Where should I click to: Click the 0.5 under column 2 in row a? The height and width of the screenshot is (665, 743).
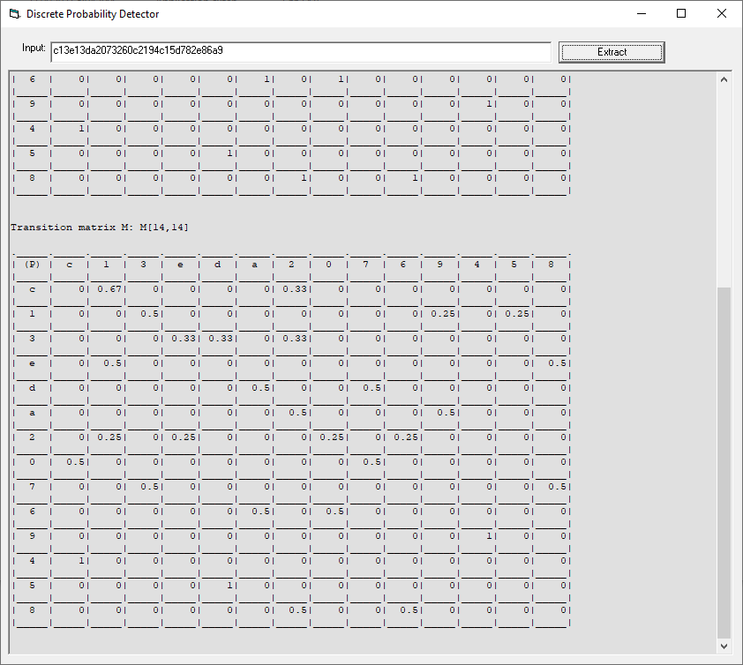(x=297, y=412)
